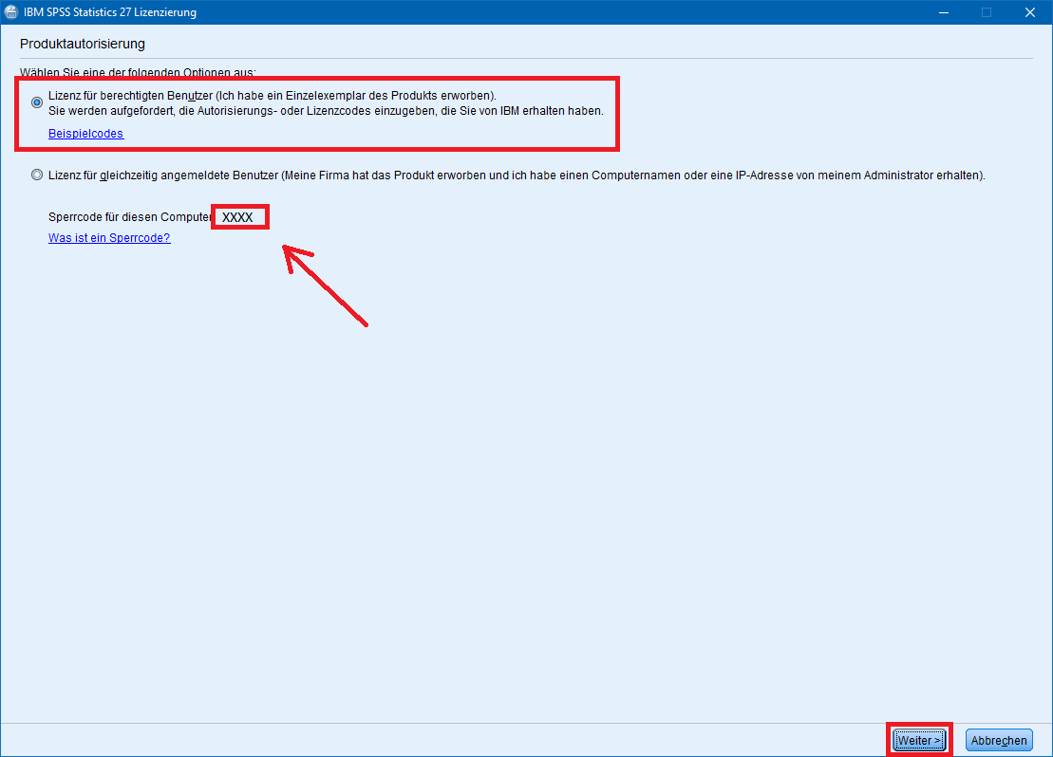Select the 'Lizenz für gleichzeitig angemeldete Benutzer' radio button

pos(37,175)
